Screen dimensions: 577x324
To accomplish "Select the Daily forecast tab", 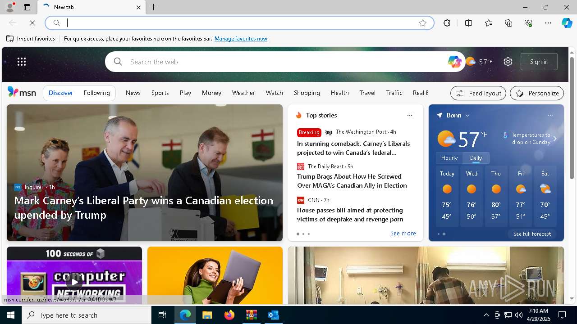I will pyautogui.click(x=476, y=157).
